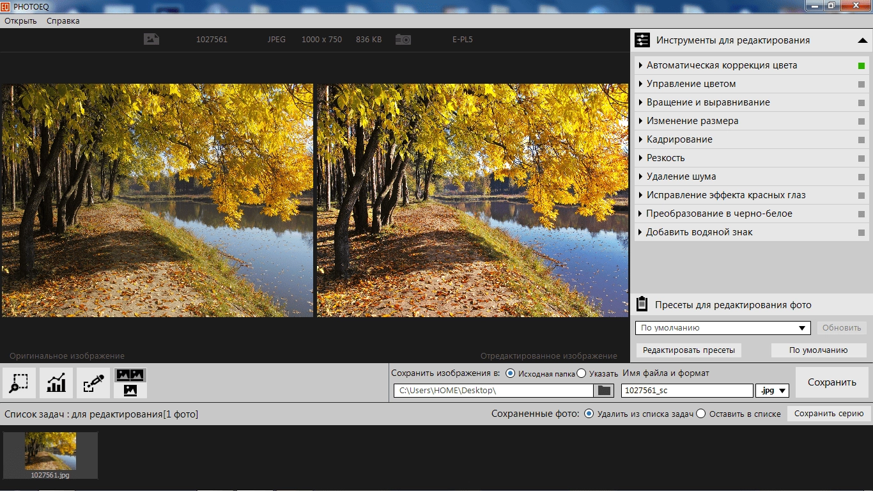Click the image file icon in info bar
Viewport: 873px width, 491px height.
pos(151,39)
